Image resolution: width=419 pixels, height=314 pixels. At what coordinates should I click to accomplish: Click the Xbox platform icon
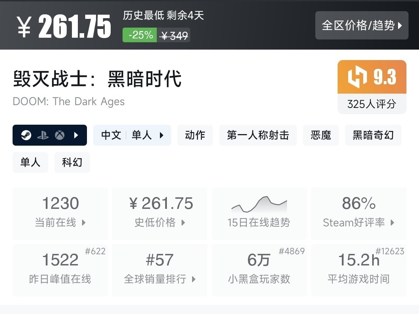(x=60, y=135)
